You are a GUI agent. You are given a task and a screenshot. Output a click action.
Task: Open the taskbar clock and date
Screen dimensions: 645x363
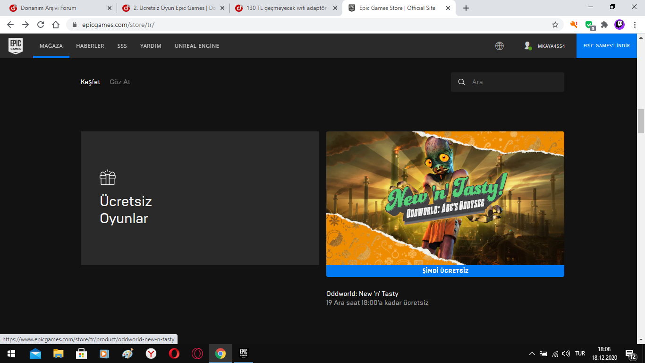point(604,354)
